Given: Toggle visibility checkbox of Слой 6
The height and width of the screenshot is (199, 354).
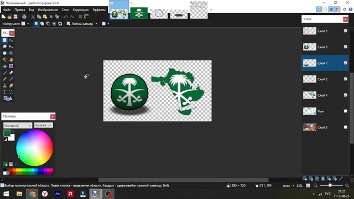Looking at the screenshot, I should [345, 46].
